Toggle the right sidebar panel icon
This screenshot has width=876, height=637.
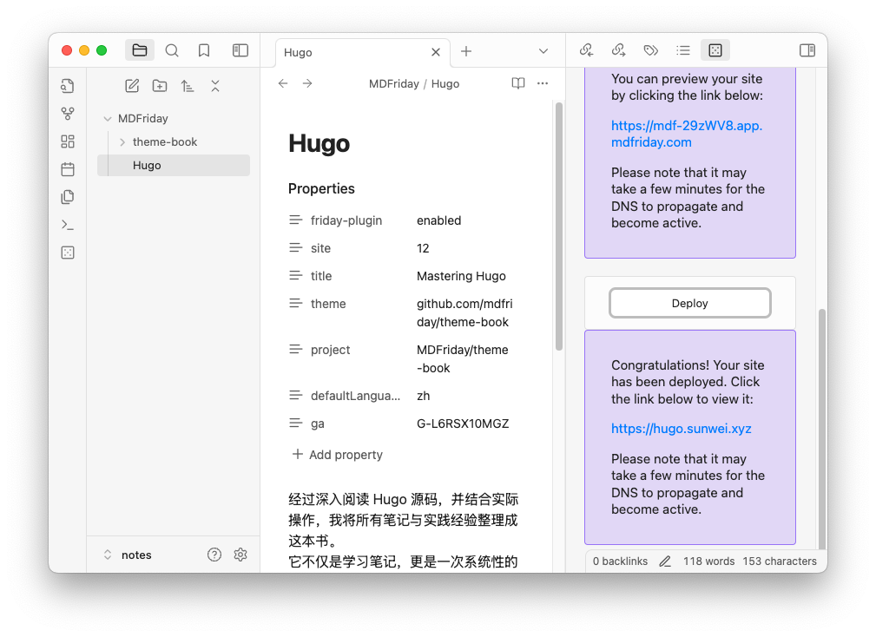point(807,51)
